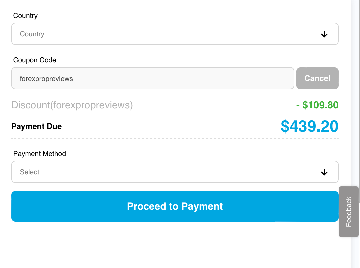Click the $439.20 payment due amount
Screen dimensions: 360x268
pyautogui.click(x=309, y=126)
